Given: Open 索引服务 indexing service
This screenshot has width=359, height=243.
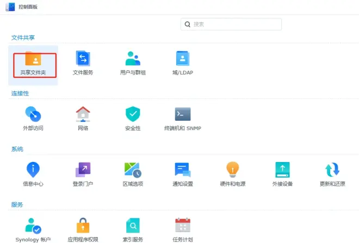Looking at the screenshot, I should (x=133, y=226).
